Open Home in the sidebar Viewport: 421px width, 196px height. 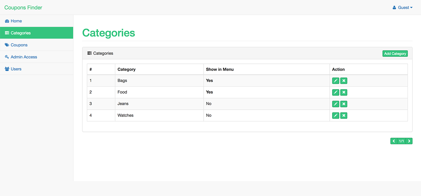16,21
